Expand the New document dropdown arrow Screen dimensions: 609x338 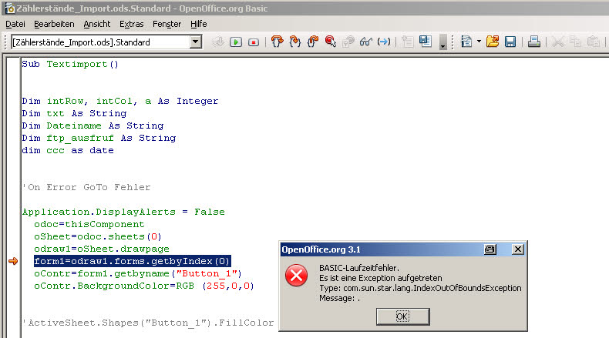(478, 42)
